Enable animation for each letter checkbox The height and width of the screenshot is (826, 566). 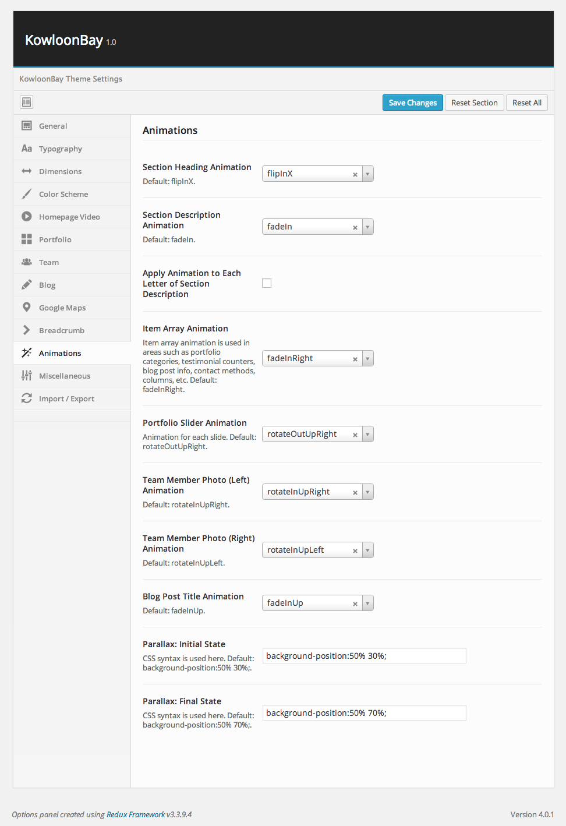point(267,283)
